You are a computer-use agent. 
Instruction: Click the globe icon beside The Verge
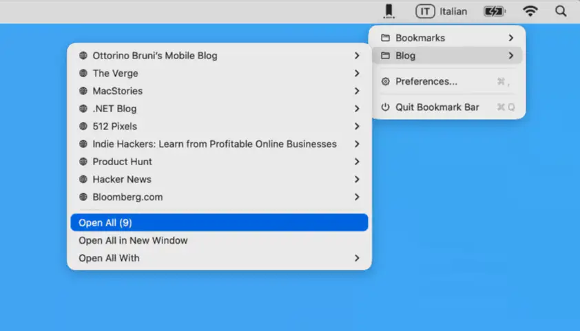(83, 74)
